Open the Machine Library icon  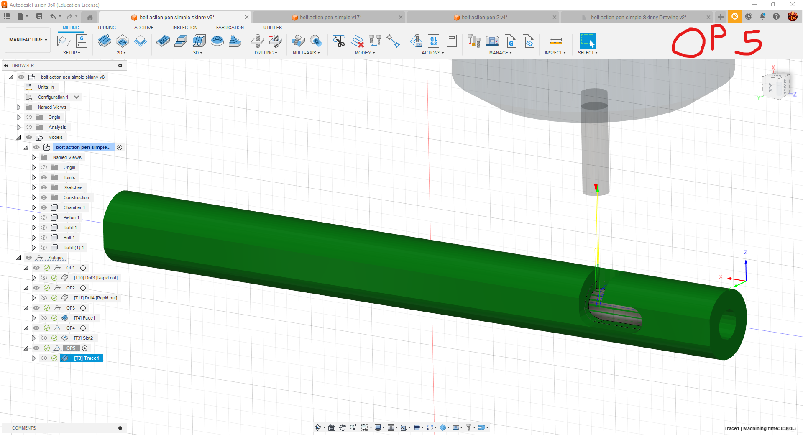pyautogui.click(x=492, y=41)
